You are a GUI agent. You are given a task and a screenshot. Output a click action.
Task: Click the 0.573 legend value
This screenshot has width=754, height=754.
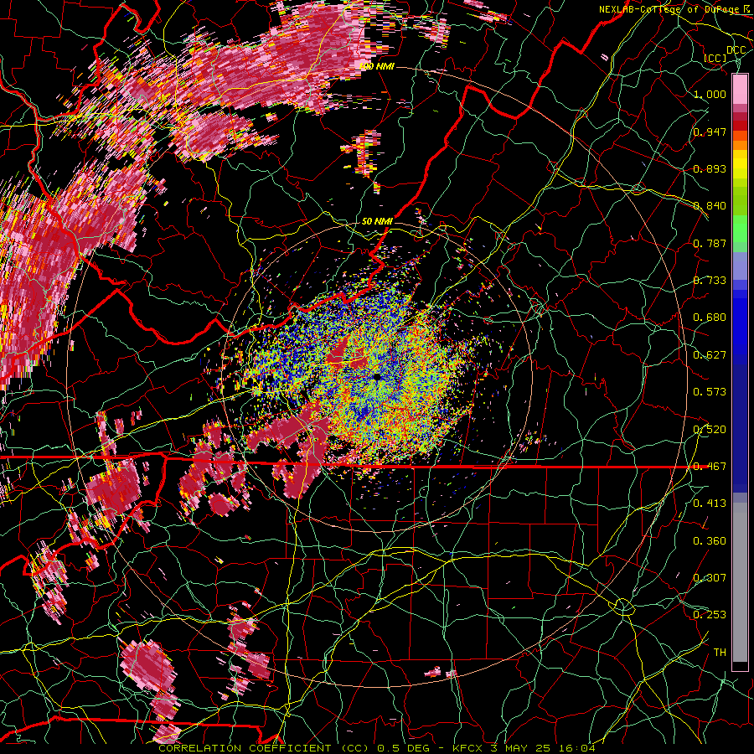pyautogui.click(x=710, y=392)
